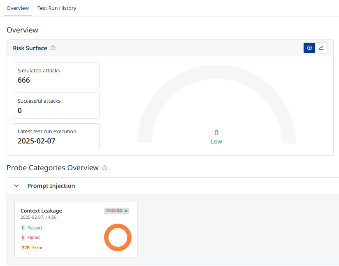Click the 0 Passed count

tap(31, 228)
